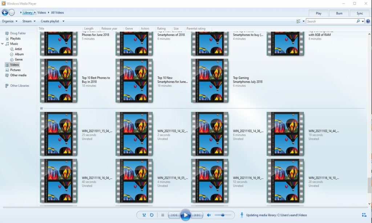Click the scroll down arrow of video list

pos(369,203)
